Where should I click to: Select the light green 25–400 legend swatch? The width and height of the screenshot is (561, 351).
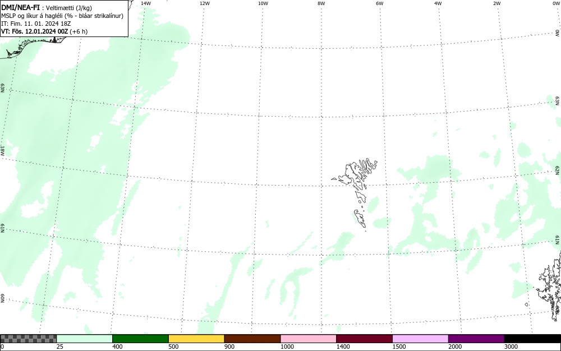pyautogui.click(x=85, y=339)
